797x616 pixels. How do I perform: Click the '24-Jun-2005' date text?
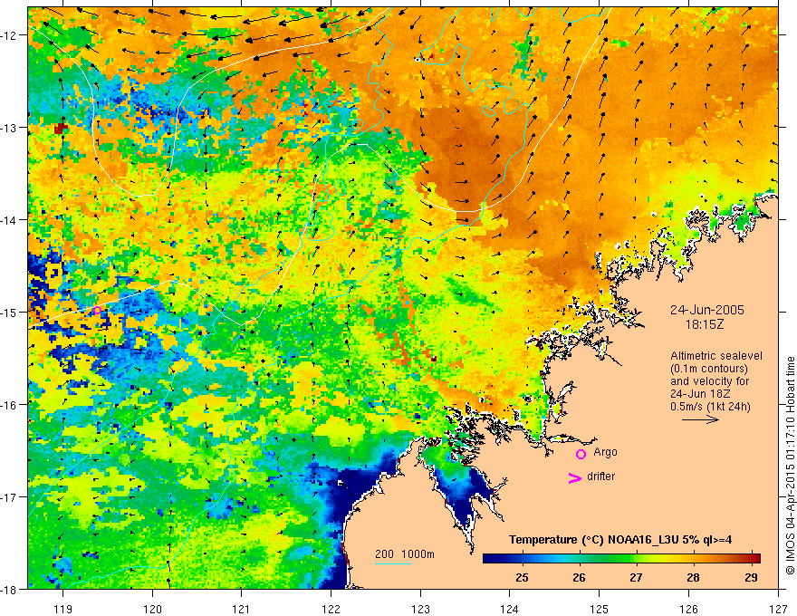[x=707, y=310]
